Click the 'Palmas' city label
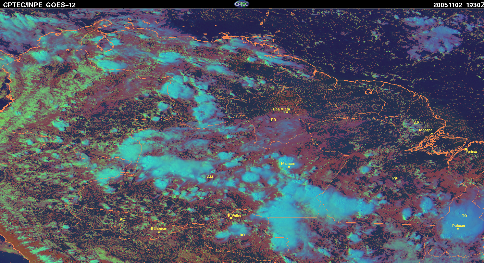 (x=459, y=226)
